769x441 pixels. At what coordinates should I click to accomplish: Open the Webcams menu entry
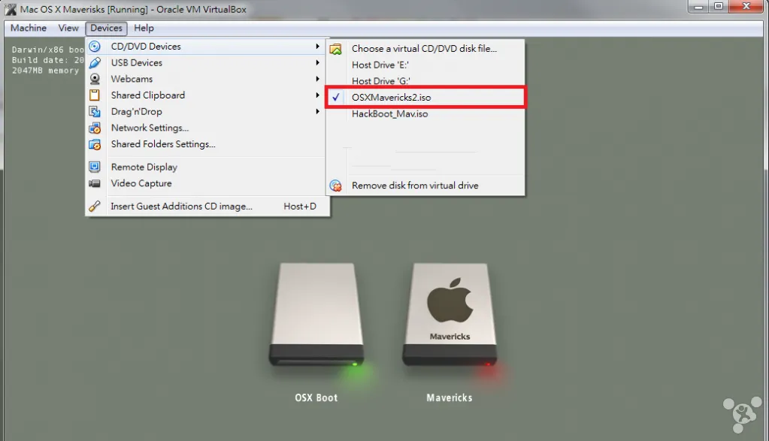[205, 79]
